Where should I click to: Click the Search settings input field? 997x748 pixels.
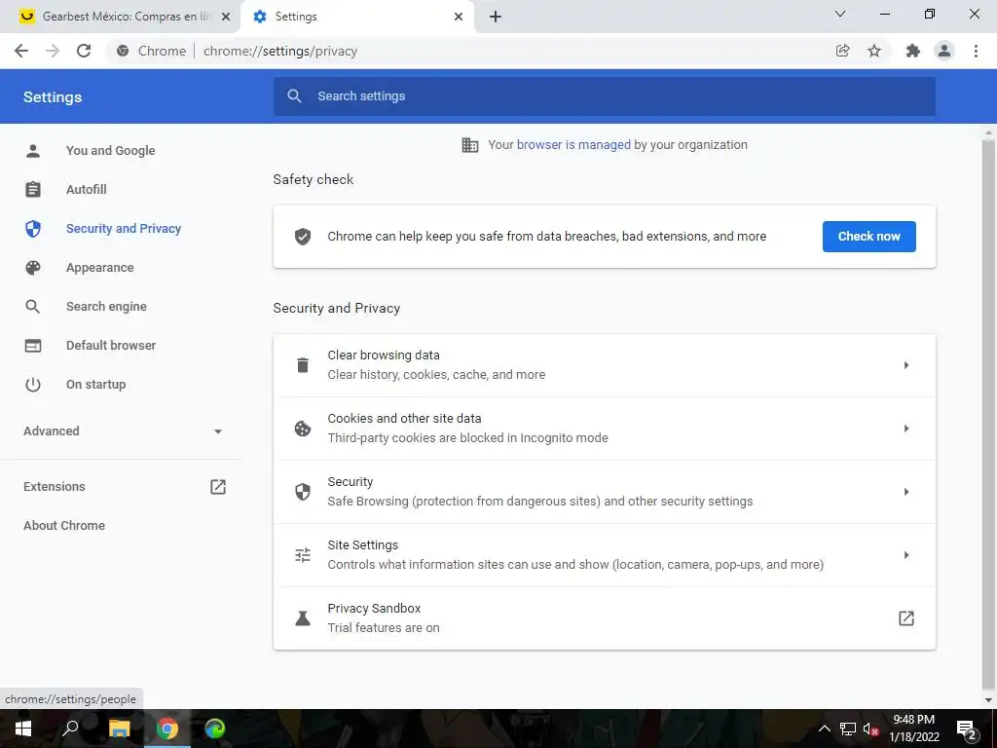(604, 96)
